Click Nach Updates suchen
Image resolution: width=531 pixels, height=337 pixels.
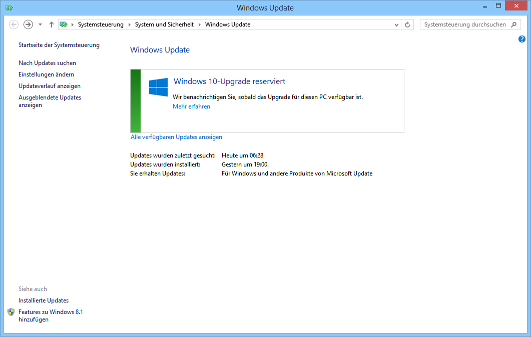(47, 63)
